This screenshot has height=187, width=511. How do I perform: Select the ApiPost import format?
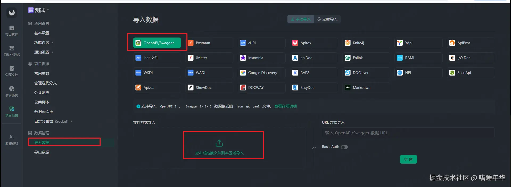pos(471,43)
